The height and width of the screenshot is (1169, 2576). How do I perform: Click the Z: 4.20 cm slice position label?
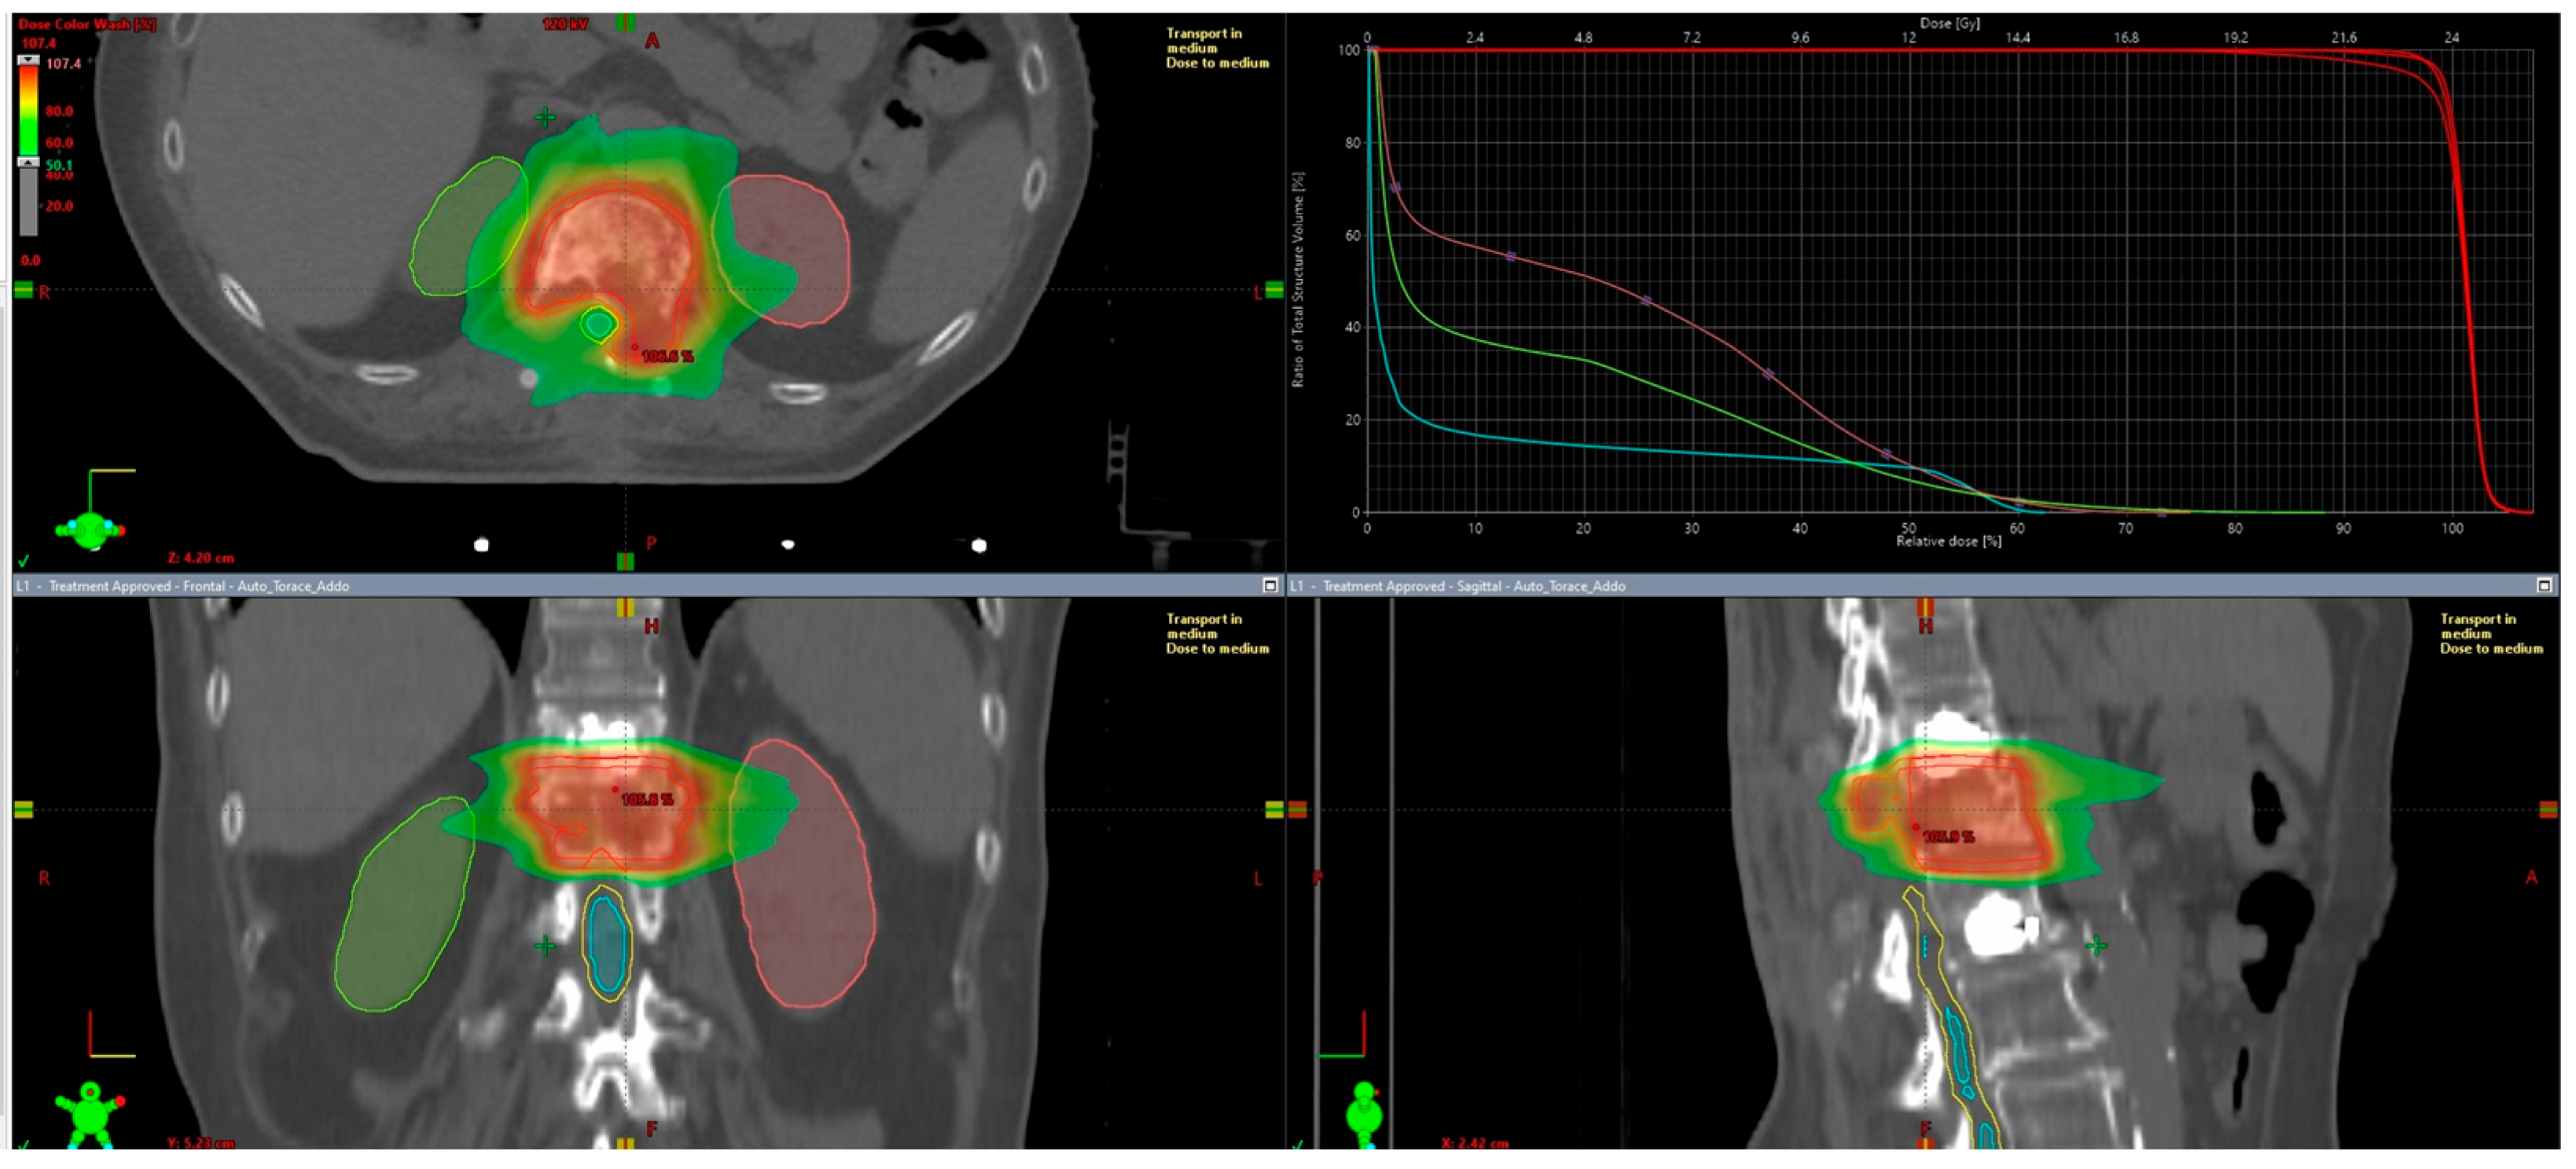pos(201,558)
